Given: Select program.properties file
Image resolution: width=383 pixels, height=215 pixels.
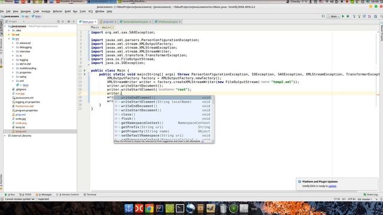Looking at the screenshot, I should [x=26, y=110].
